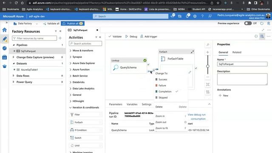Click the Publish all button
This screenshot has height=153, width=272.
tap(73, 23)
